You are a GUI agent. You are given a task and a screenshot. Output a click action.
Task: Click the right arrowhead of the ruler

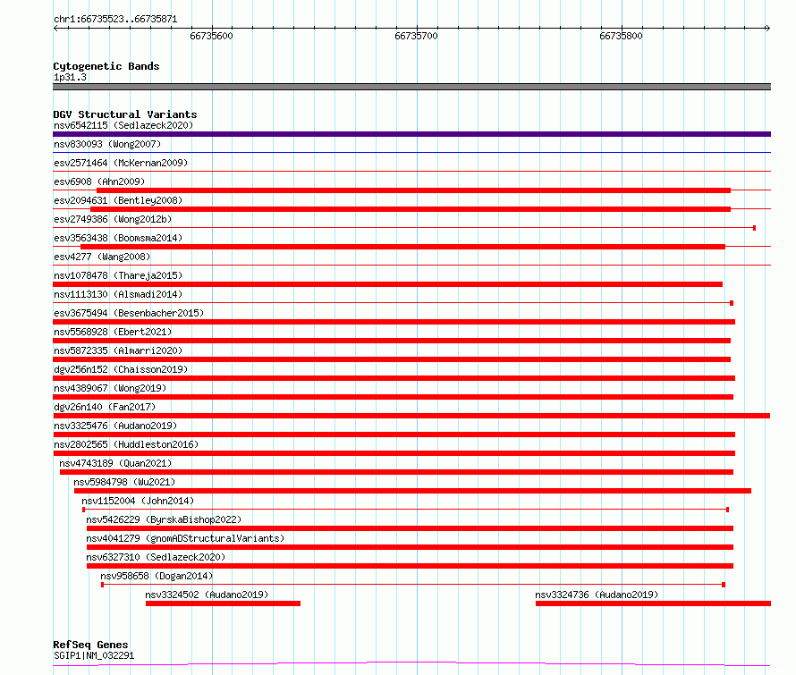(x=767, y=29)
